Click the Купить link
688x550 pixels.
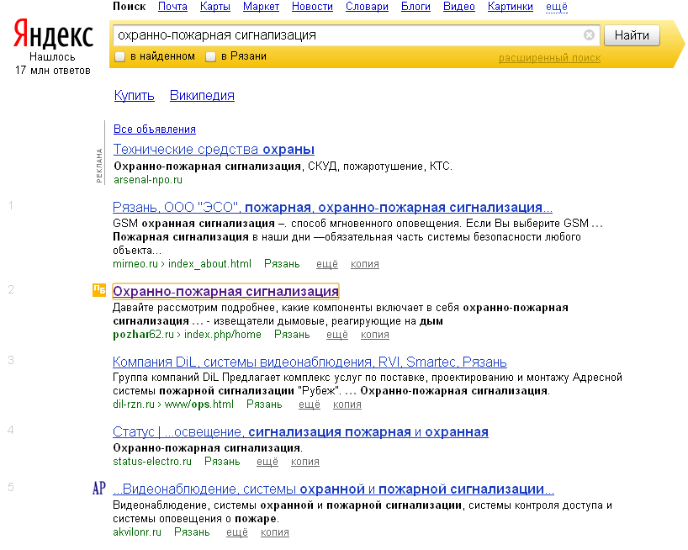tap(133, 97)
